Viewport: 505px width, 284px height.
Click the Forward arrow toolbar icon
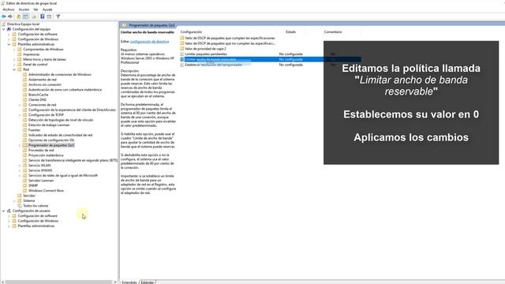pyautogui.click(x=10, y=17)
